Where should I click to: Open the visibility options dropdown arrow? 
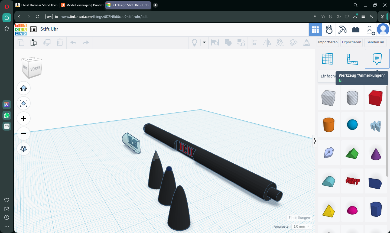click(204, 43)
